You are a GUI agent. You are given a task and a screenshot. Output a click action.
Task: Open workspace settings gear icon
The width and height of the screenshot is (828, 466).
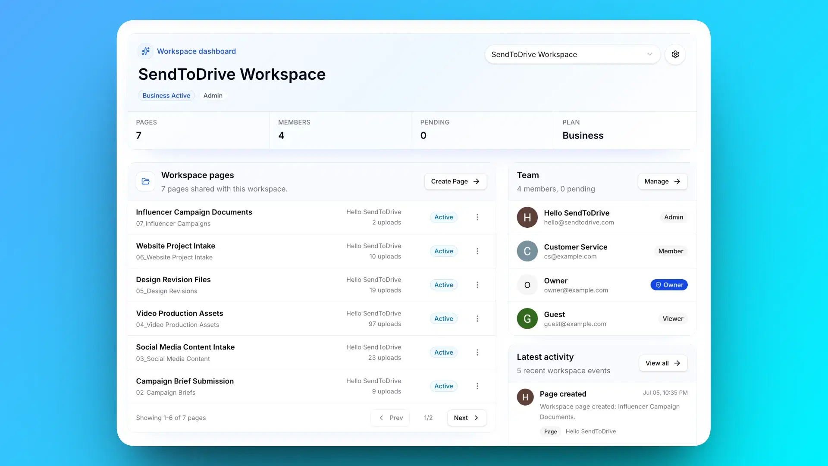[x=675, y=54]
